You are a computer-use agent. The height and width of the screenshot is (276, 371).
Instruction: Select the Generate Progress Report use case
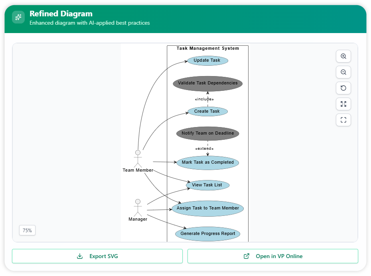tap(207, 234)
